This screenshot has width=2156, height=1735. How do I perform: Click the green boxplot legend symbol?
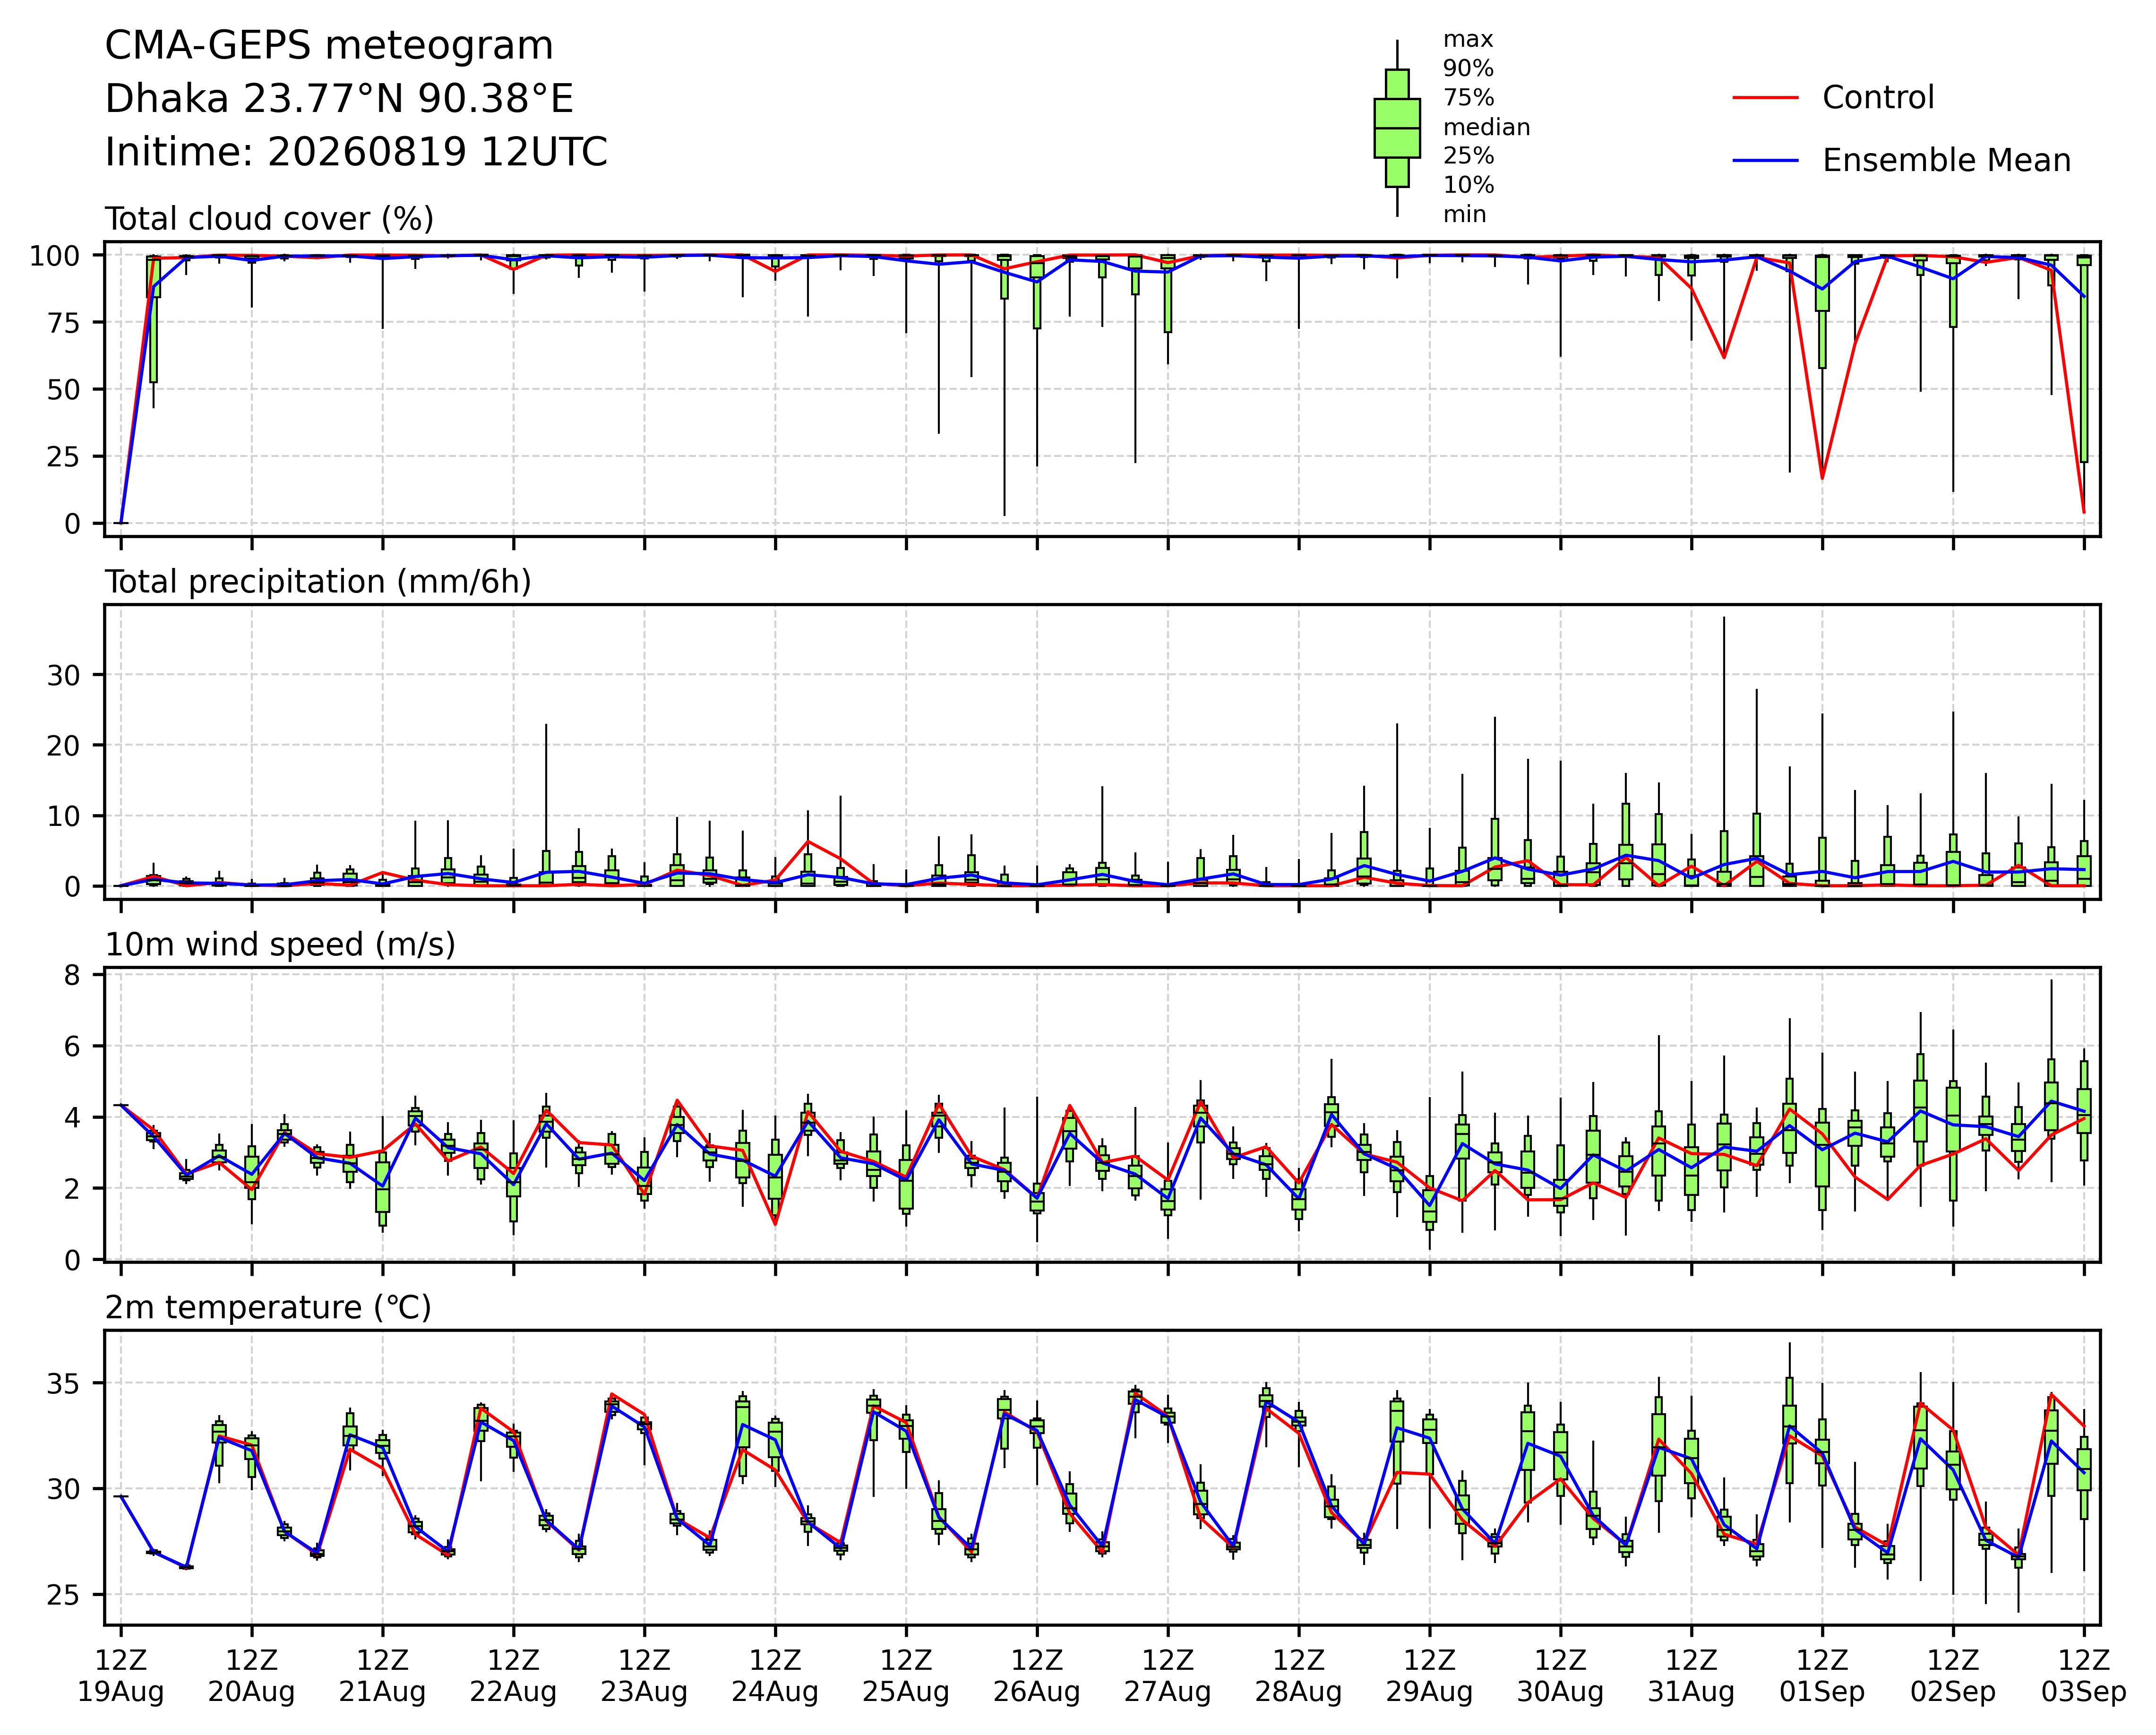tap(1397, 128)
